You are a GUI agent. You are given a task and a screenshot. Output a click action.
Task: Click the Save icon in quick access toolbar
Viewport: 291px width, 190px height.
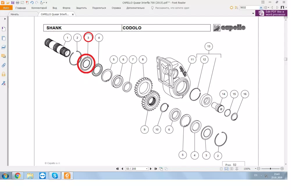(x=13, y=3)
